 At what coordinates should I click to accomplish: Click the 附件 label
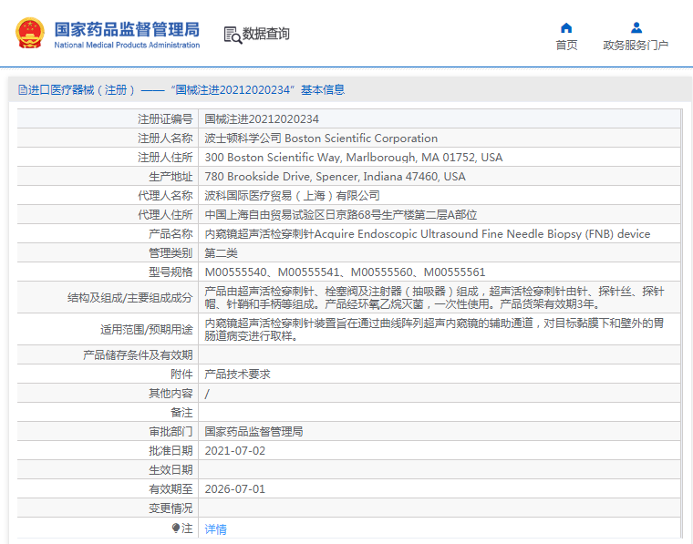181,375
